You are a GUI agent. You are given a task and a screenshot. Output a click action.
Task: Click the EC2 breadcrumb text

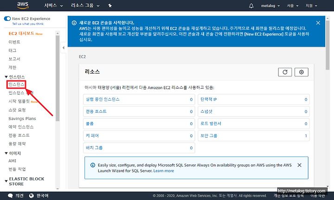[x=82, y=57]
